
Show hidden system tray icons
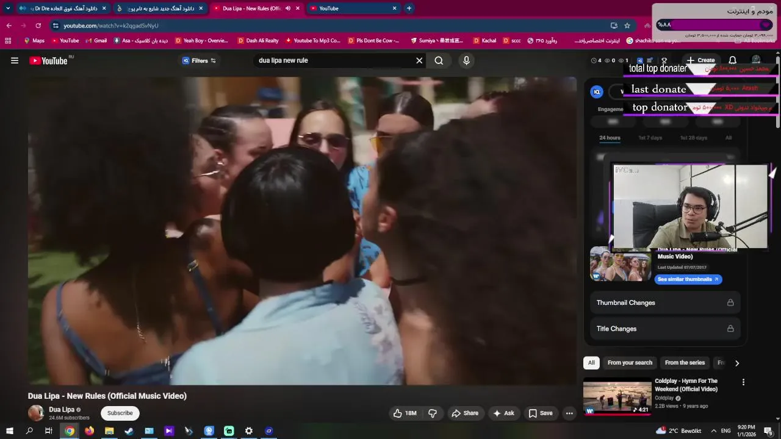713,431
